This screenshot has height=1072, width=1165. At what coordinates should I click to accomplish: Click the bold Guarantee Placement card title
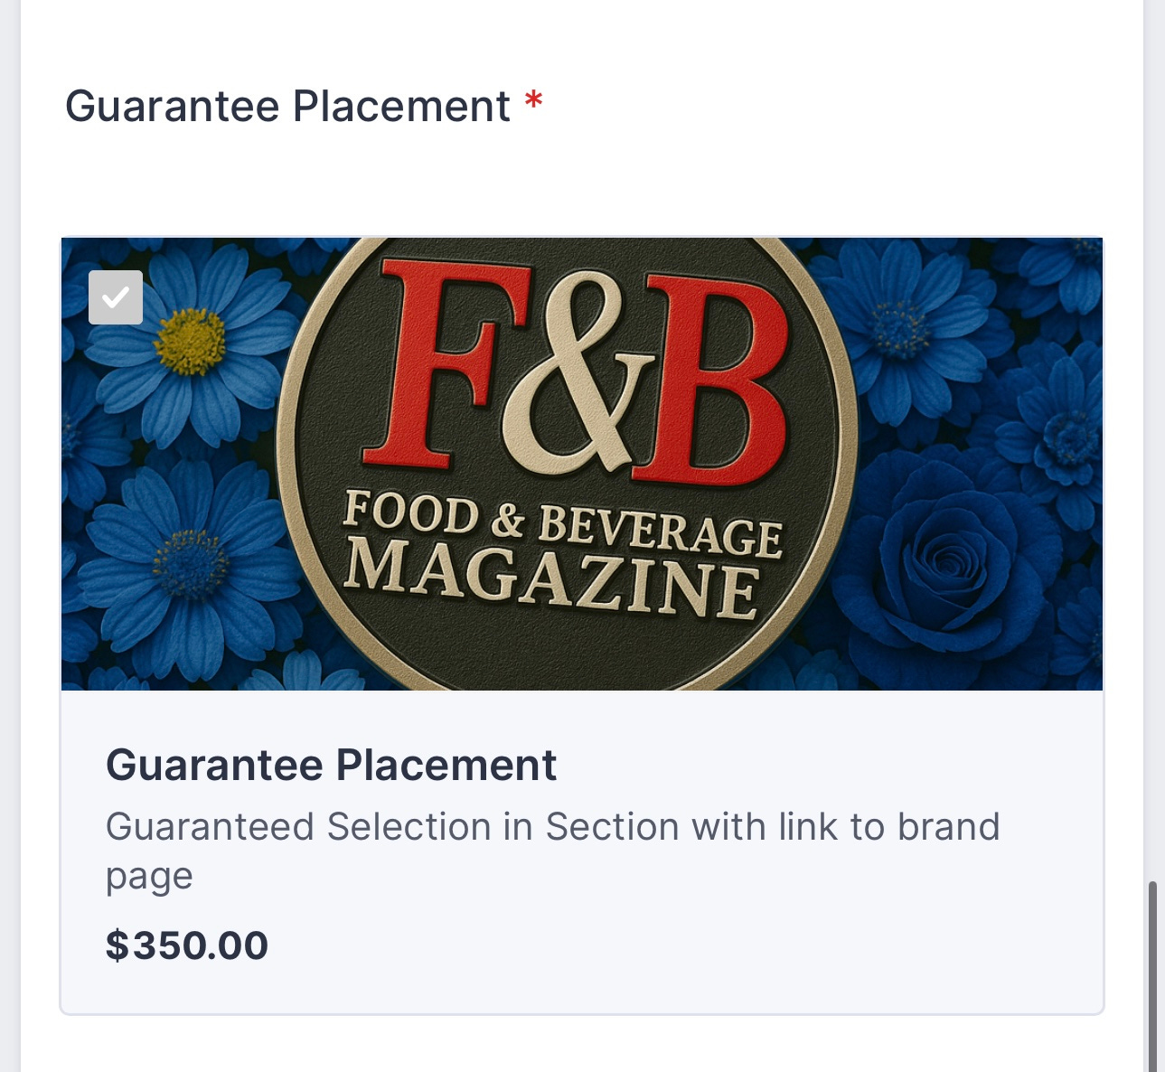(x=331, y=766)
